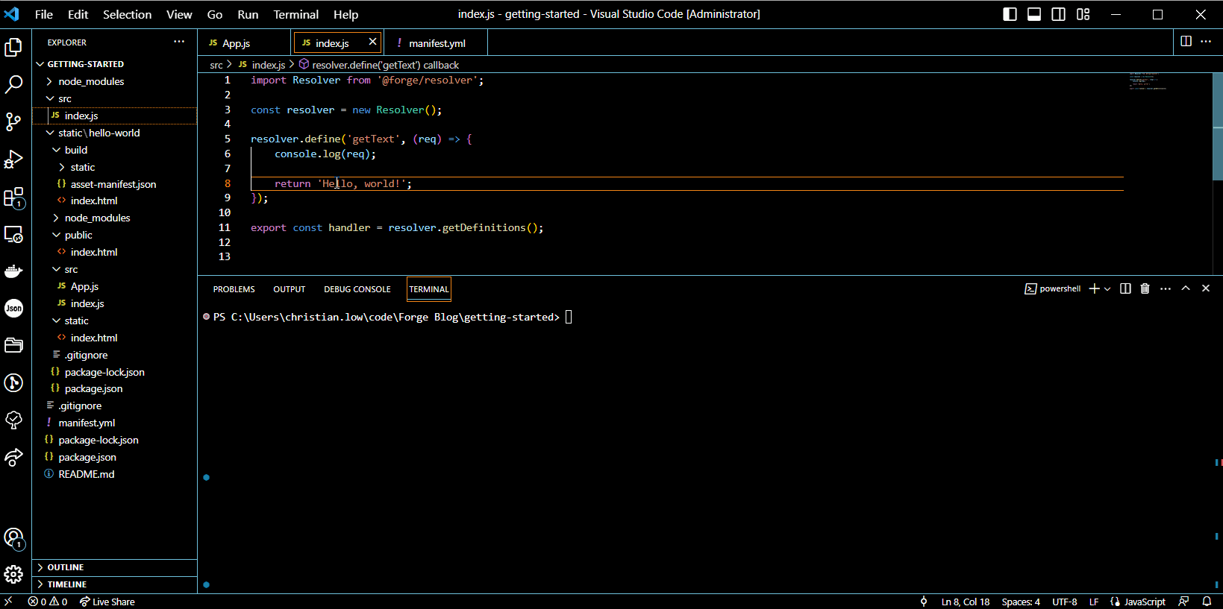The height and width of the screenshot is (609, 1223).
Task: Open the Project Manager folder icon
Action: click(13, 345)
